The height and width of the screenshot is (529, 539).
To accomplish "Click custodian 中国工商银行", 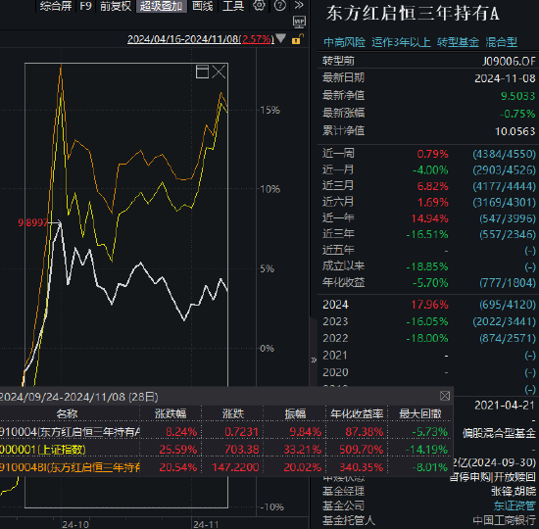I will point(504,520).
